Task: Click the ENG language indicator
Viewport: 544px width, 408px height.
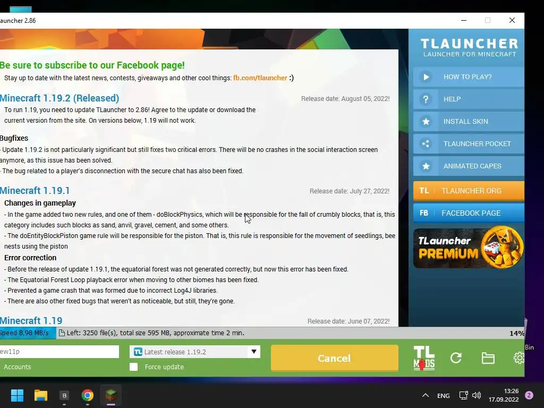Action: (x=444, y=395)
